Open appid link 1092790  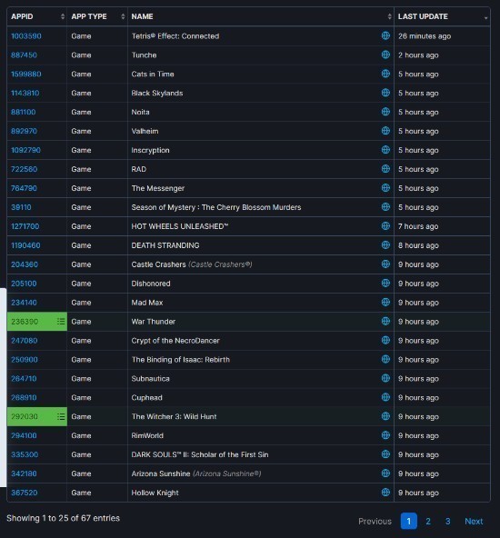coord(25,150)
